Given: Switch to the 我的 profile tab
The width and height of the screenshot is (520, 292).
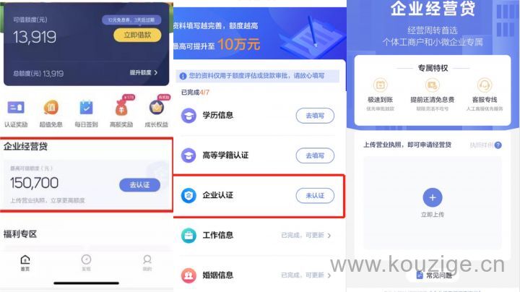Looking at the screenshot, I should (147, 263).
